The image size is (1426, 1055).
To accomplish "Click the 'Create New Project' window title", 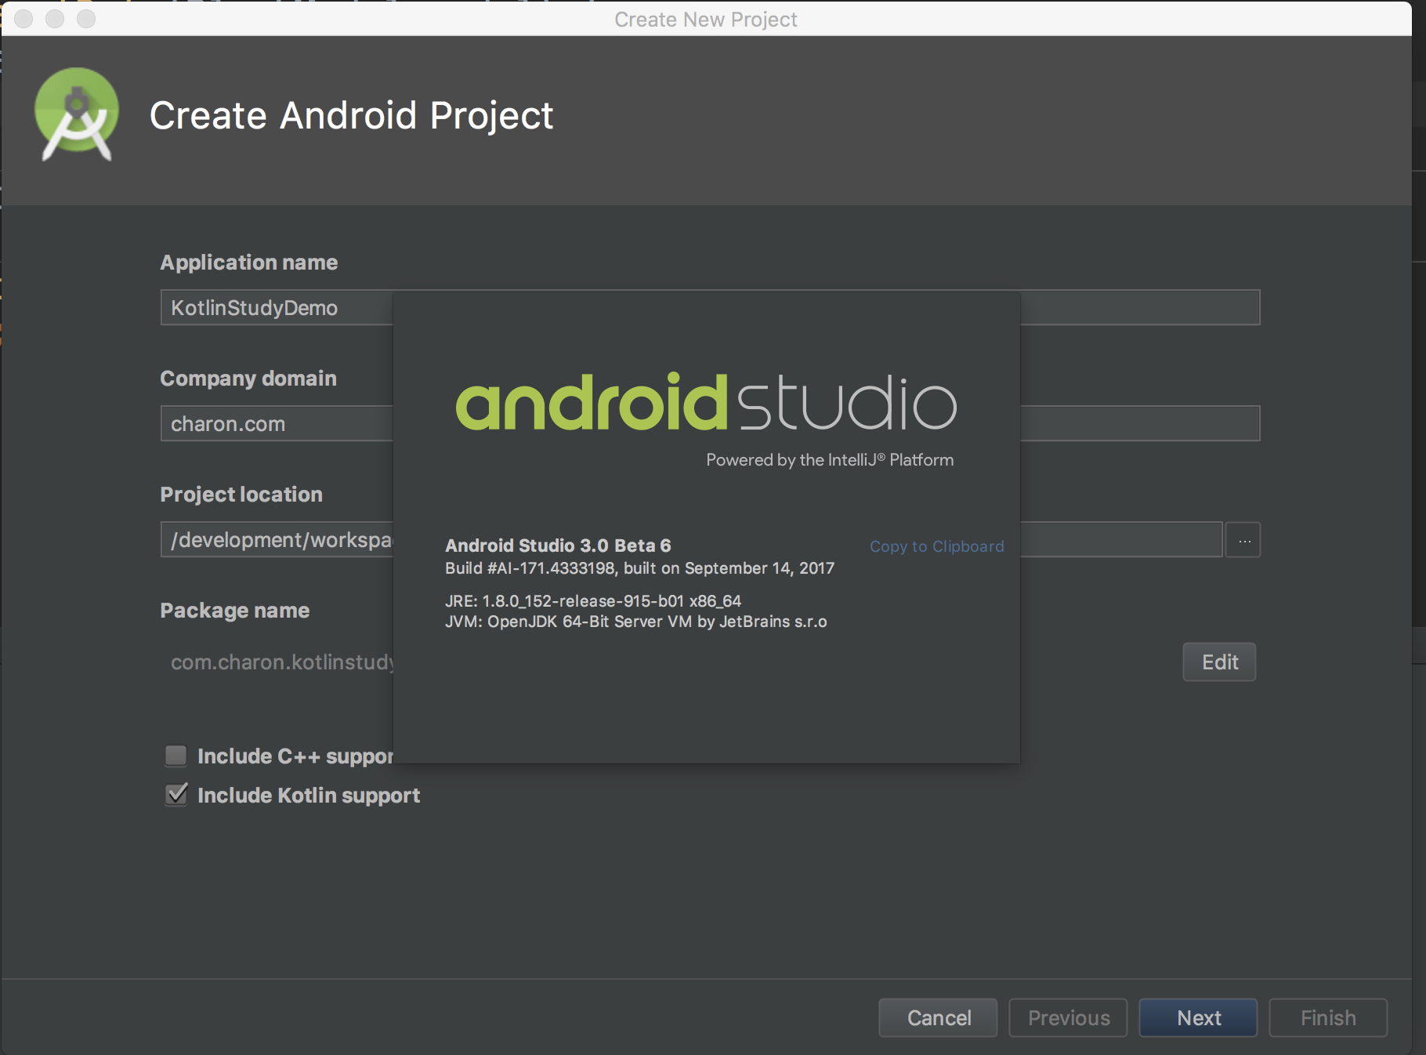I will pyautogui.click(x=705, y=19).
